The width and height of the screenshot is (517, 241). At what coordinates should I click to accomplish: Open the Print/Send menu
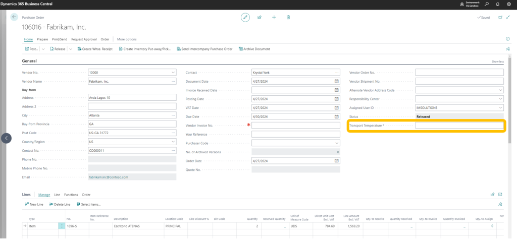[x=60, y=39]
